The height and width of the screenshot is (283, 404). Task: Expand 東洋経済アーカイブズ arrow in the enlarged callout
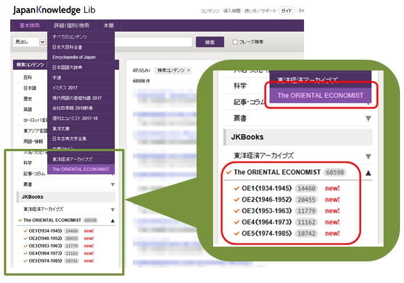[x=368, y=156]
